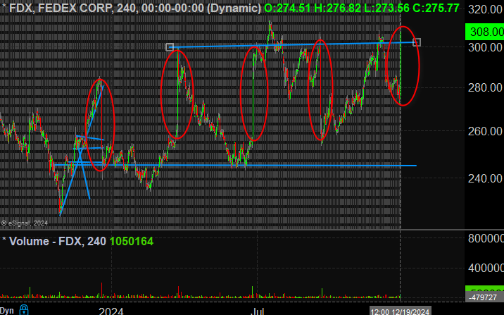The height and width of the screenshot is (315, 504).
Task: Click the green 308.00 current price tag
Action: (485, 32)
